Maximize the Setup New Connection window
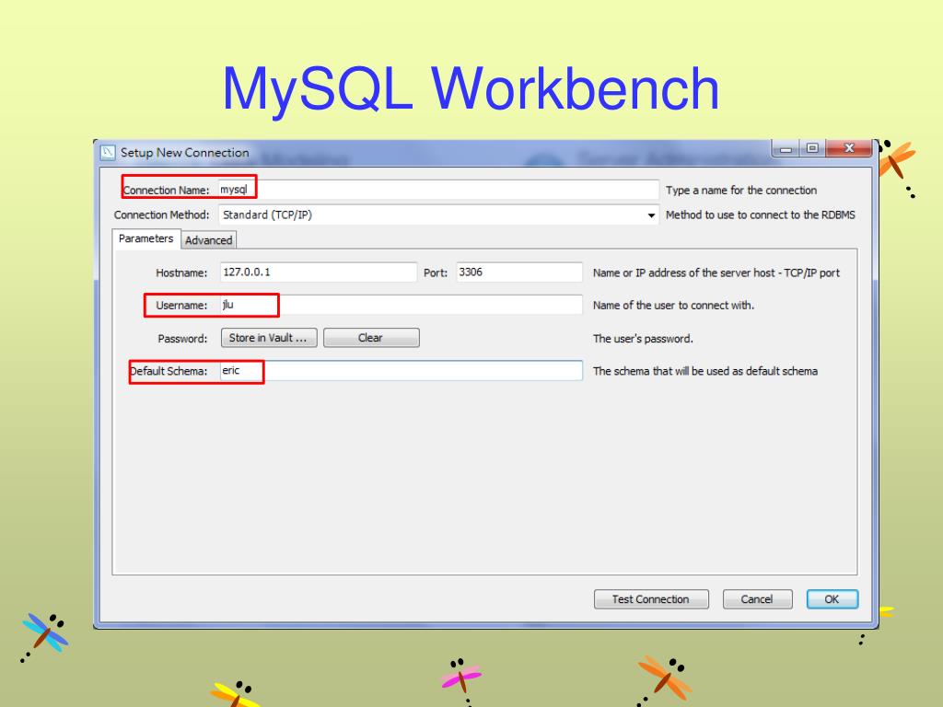This screenshot has height=707, width=943. point(812,148)
